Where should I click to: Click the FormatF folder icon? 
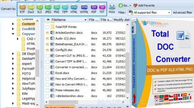pos(18,69)
